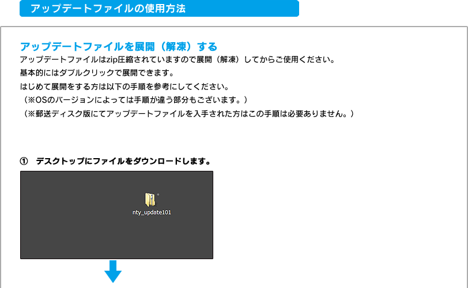Click the line はじめて展開をする方は以下の手順を参考に
Image resolution: width=468 pixels, height=288 pixels.
(x=124, y=87)
